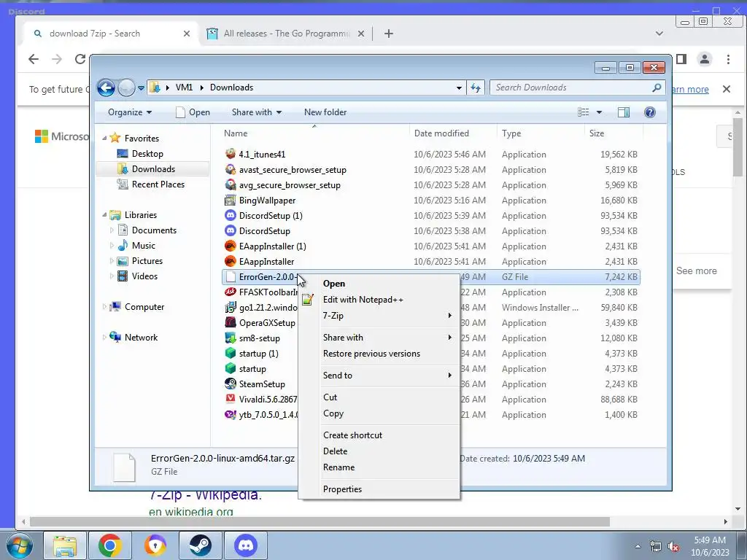This screenshot has width=747, height=560.
Task: Select the ytb_7.0.5.0 file icon
Action: pos(231,415)
